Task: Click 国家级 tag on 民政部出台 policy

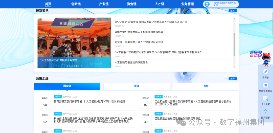Action: coord(158,114)
